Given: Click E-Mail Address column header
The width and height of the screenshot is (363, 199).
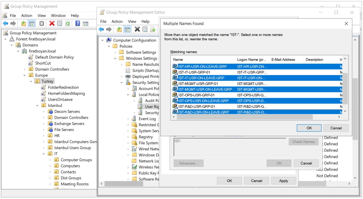Looking at the screenshot, I should 286,60.
